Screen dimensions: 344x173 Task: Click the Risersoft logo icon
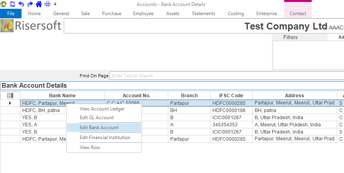point(7,26)
